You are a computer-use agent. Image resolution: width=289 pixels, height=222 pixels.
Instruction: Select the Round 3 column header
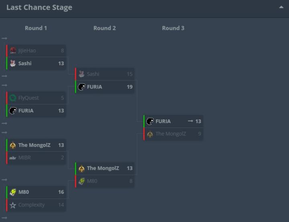point(173,28)
